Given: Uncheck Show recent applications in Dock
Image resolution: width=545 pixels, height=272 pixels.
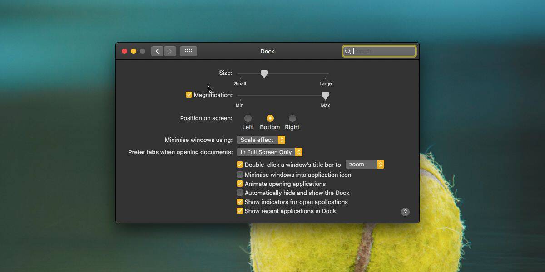Looking at the screenshot, I should pyautogui.click(x=240, y=211).
